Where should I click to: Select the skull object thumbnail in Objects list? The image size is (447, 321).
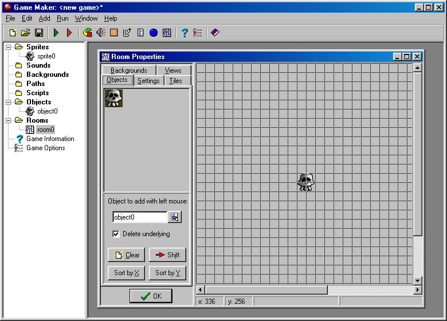[113, 98]
